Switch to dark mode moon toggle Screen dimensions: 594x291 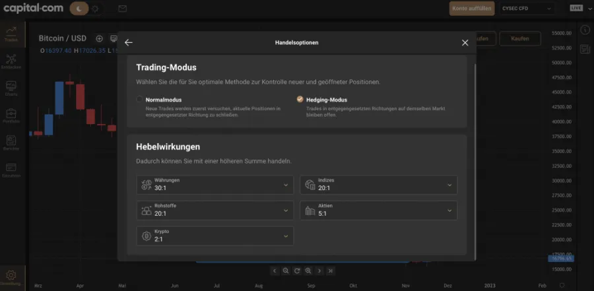(79, 9)
